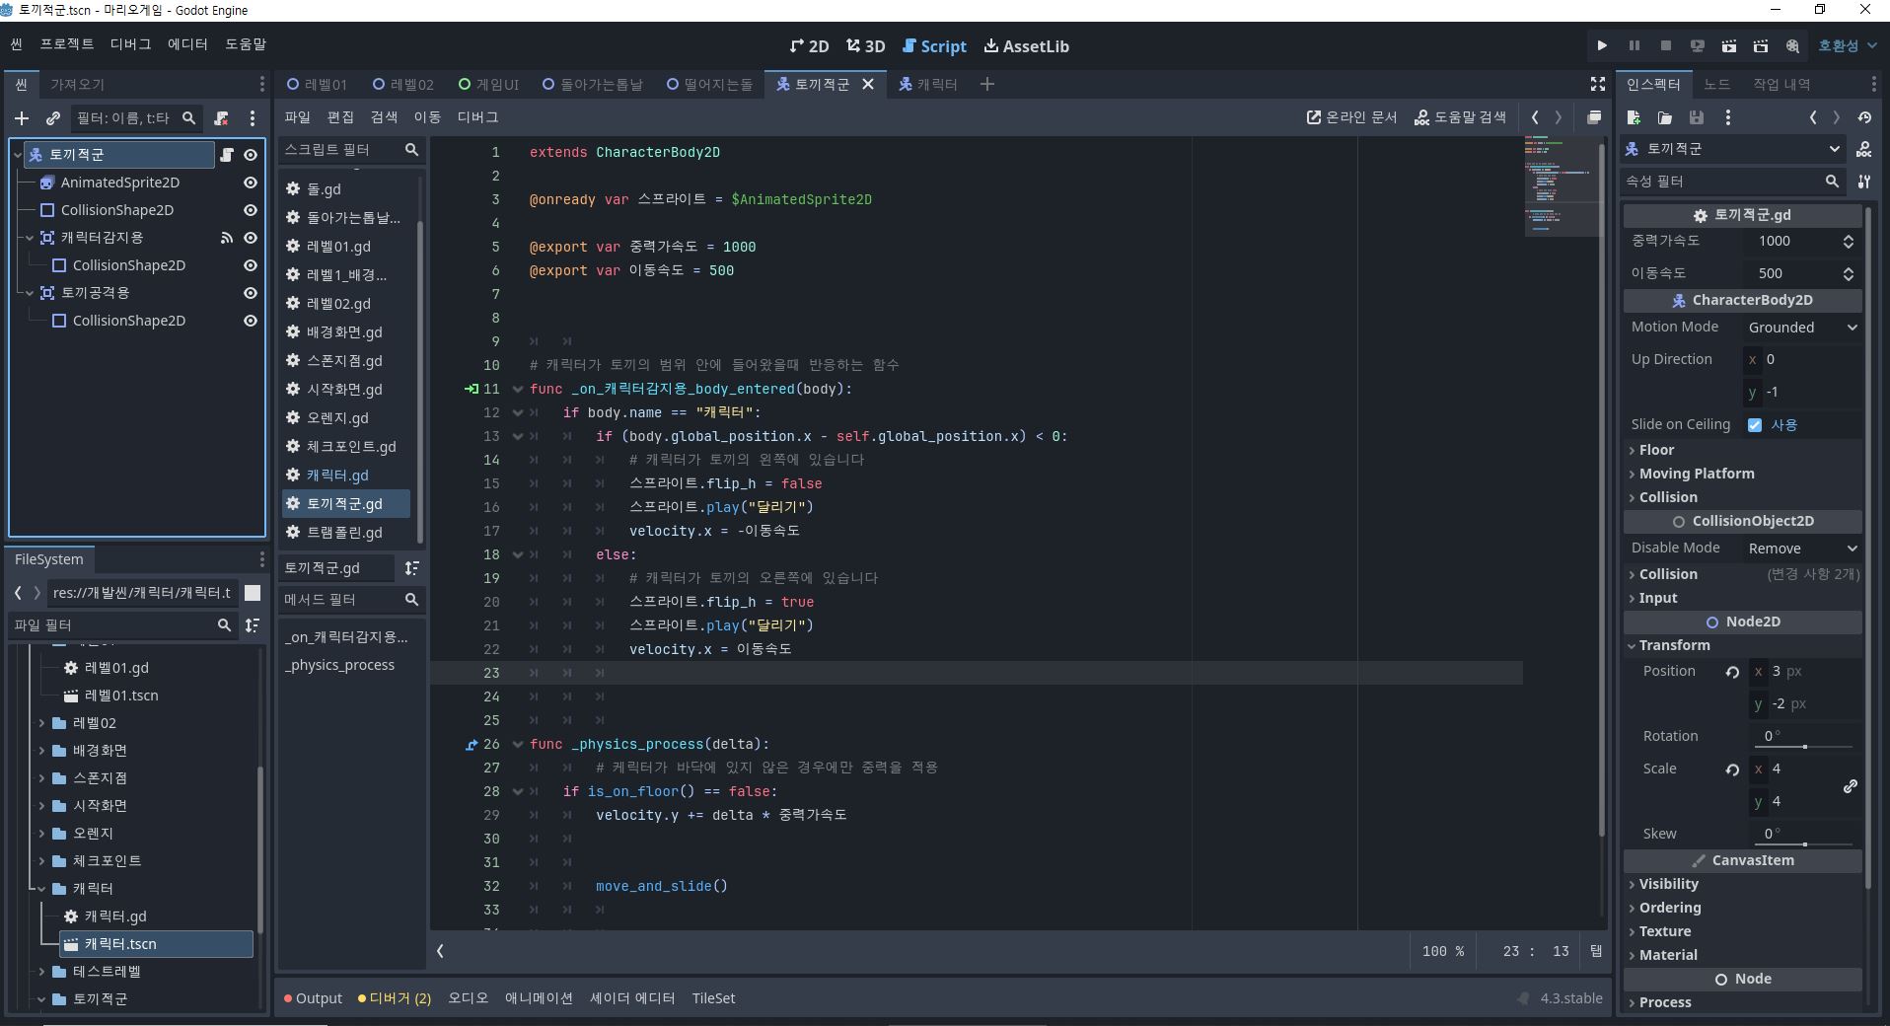This screenshot has width=1890, height=1026.
Task: Open 프로젝트 menu
Action: pyautogui.click(x=67, y=44)
